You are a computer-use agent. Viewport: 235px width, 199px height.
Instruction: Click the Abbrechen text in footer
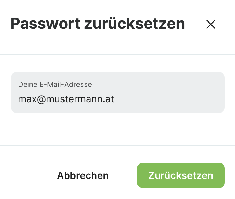tap(83, 175)
